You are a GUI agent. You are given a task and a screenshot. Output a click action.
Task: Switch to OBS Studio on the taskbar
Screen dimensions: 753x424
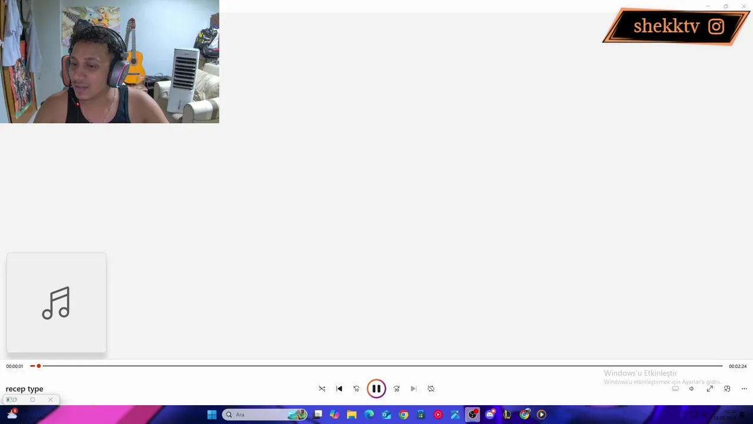pos(472,415)
